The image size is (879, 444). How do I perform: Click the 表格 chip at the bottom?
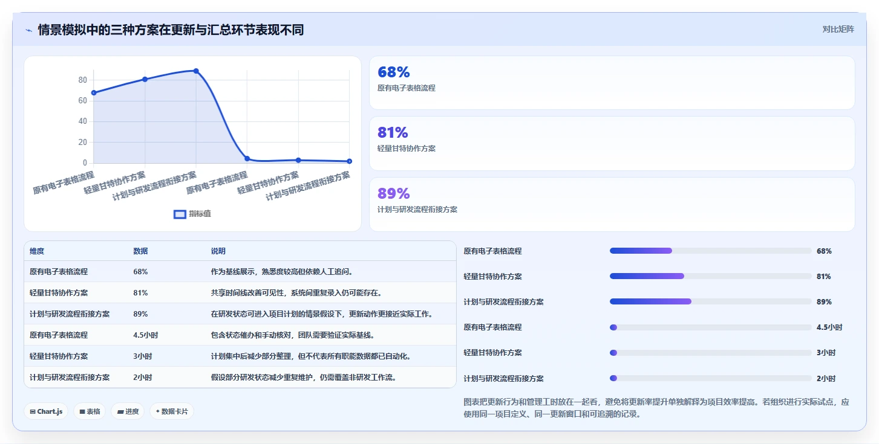pos(90,411)
